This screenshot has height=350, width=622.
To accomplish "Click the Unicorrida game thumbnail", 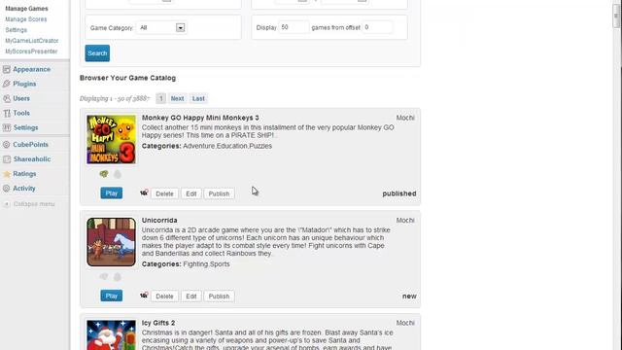I will (112, 242).
